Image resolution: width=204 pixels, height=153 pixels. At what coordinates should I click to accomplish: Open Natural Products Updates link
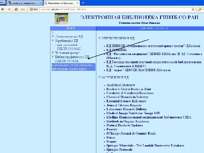coord(125,125)
